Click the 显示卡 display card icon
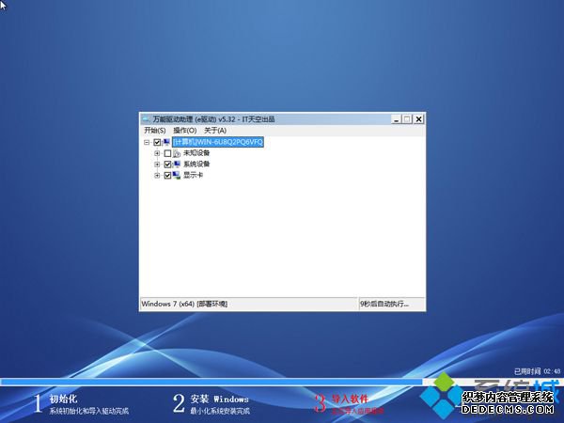This screenshot has height=423, width=564. tap(178, 176)
